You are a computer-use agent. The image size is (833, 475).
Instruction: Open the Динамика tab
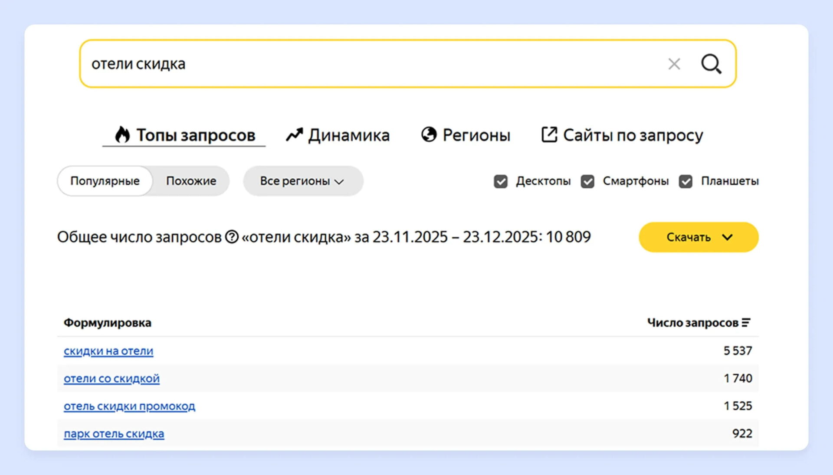[x=348, y=135]
